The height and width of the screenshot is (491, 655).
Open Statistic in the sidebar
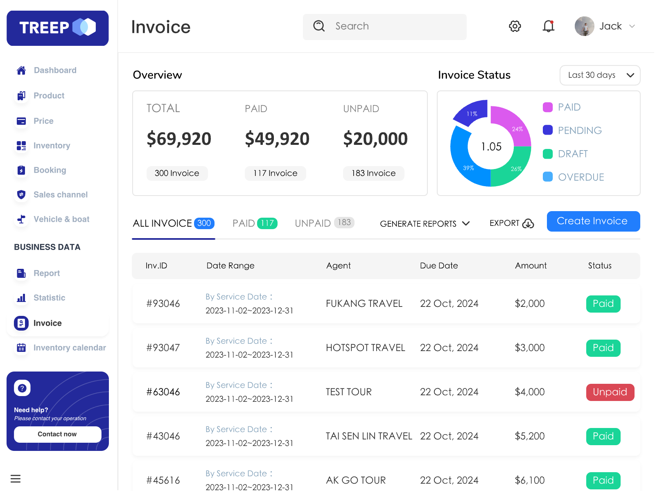tap(49, 298)
